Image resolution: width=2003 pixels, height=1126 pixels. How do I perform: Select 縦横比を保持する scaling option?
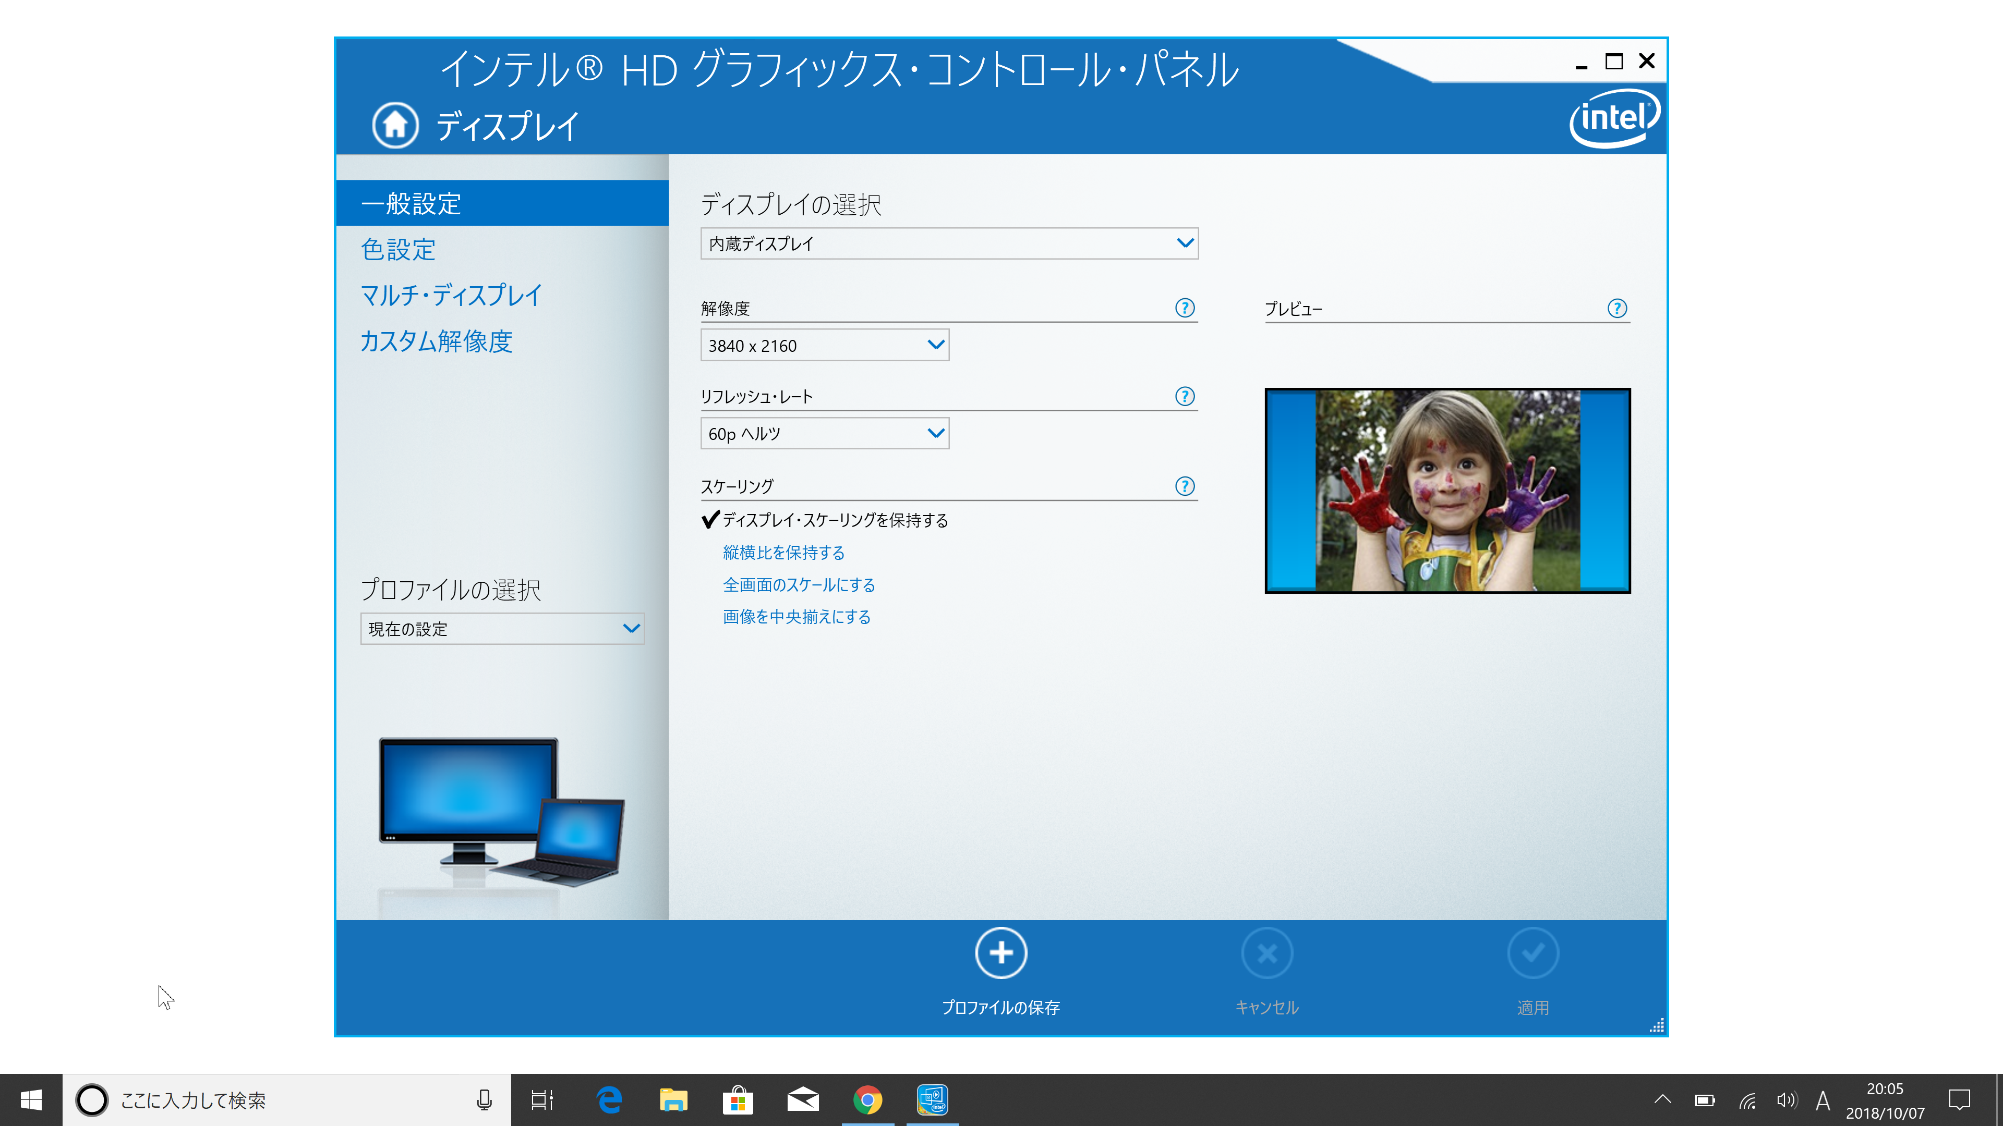[784, 553]
